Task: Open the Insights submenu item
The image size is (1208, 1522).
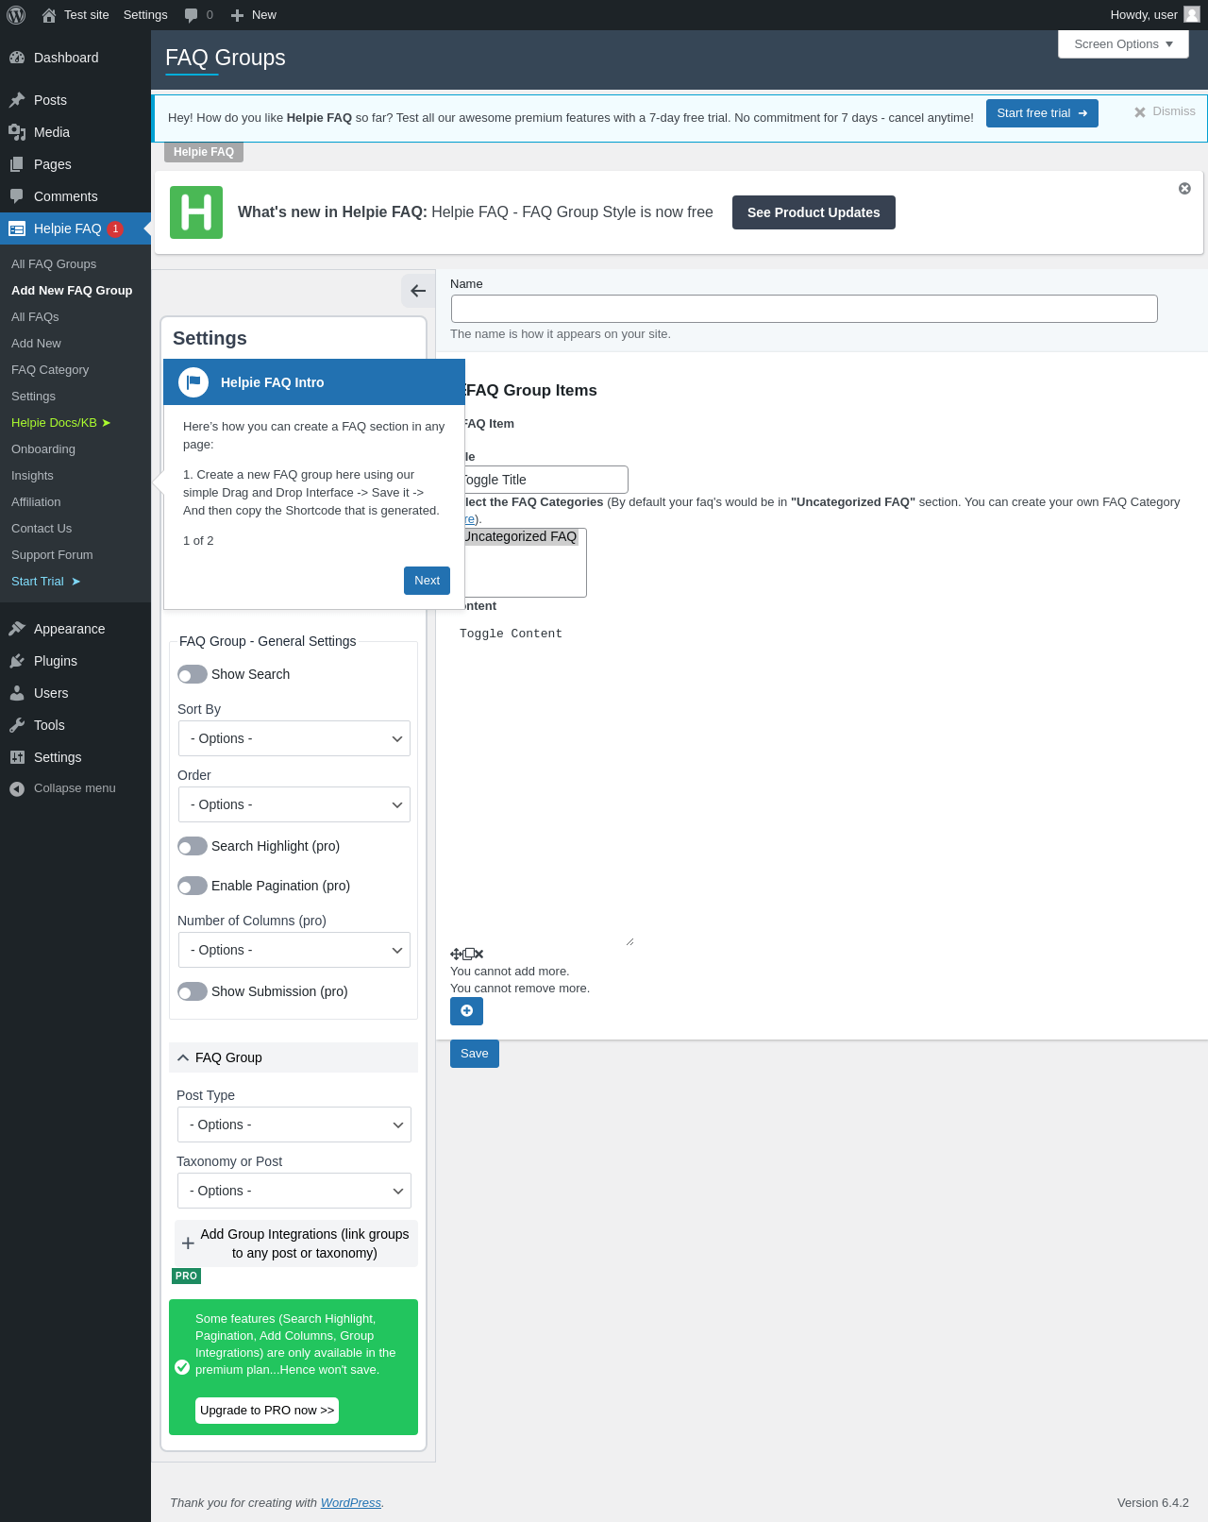Action: [x=32, y=476]
